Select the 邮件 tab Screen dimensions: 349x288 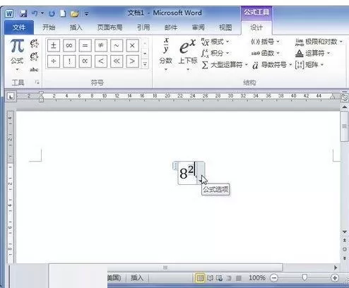click(171, 28)
